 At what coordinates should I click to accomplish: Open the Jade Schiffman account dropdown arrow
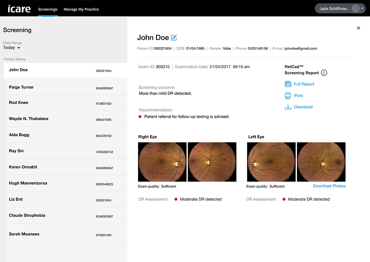(x=362, y=8)
